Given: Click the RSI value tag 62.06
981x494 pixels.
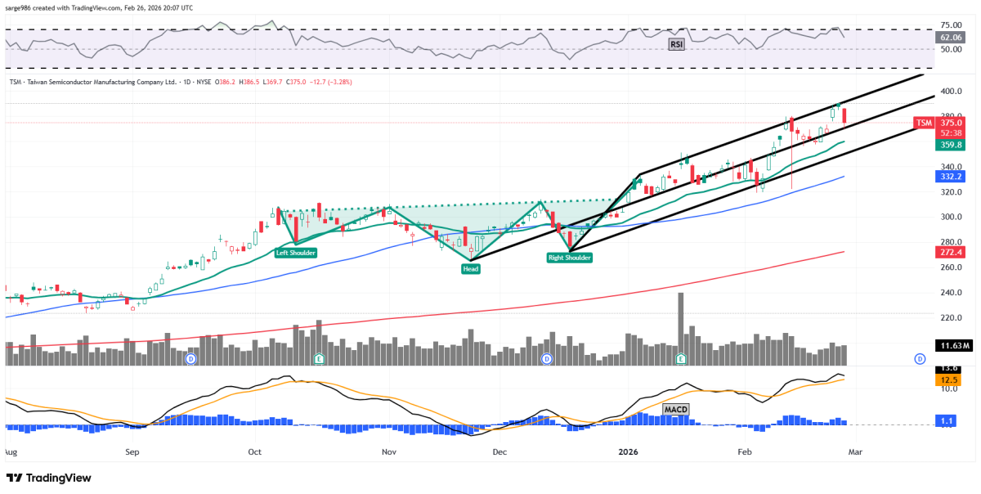Looking at the screenshot, I should click(x=950, y=38).
